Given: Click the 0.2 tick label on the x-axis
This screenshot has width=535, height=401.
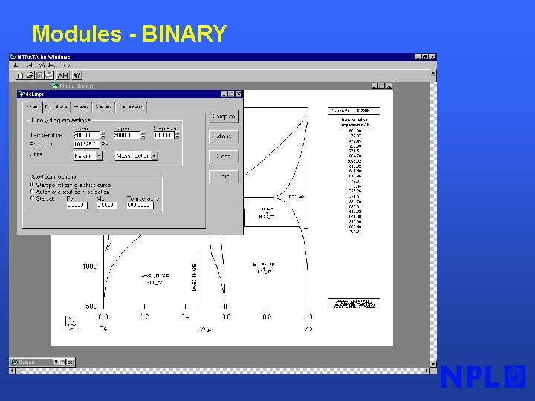Looking at the screenshot, I should coord(145,317).
